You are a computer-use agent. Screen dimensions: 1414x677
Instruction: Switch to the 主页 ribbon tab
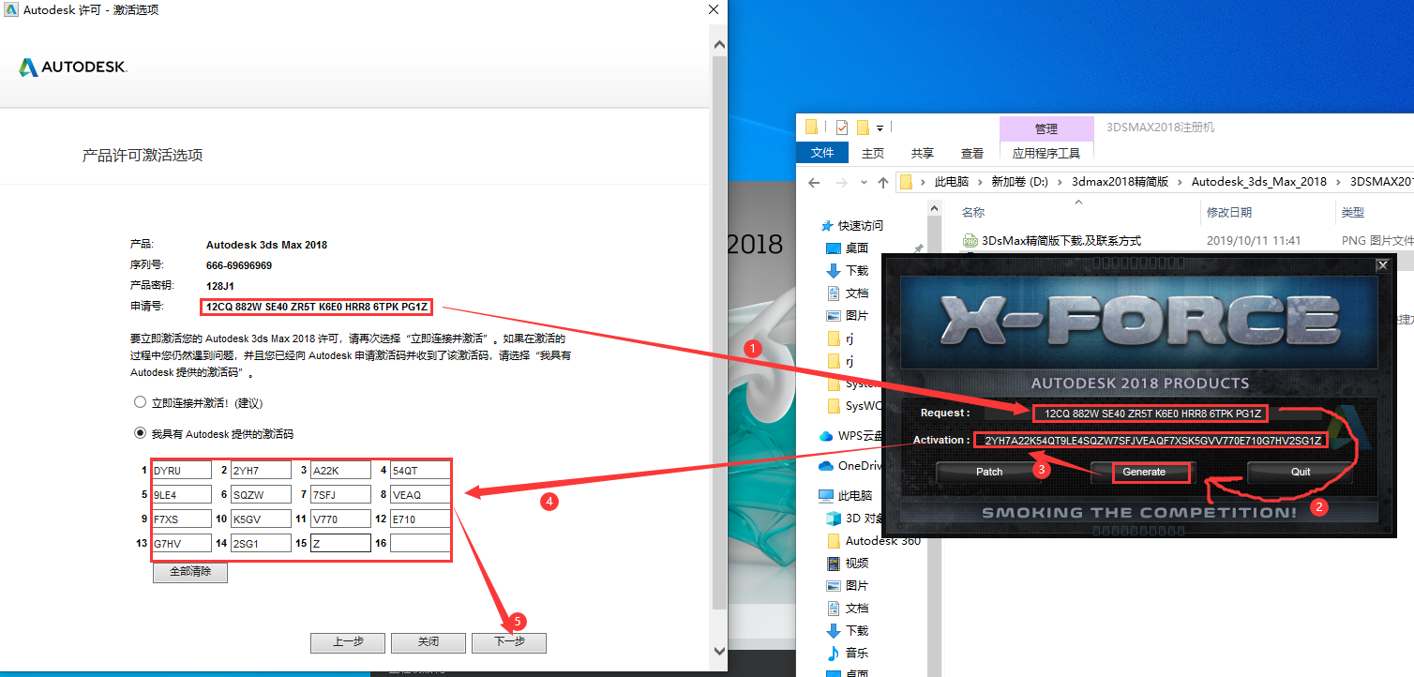(x=873, y=153)
